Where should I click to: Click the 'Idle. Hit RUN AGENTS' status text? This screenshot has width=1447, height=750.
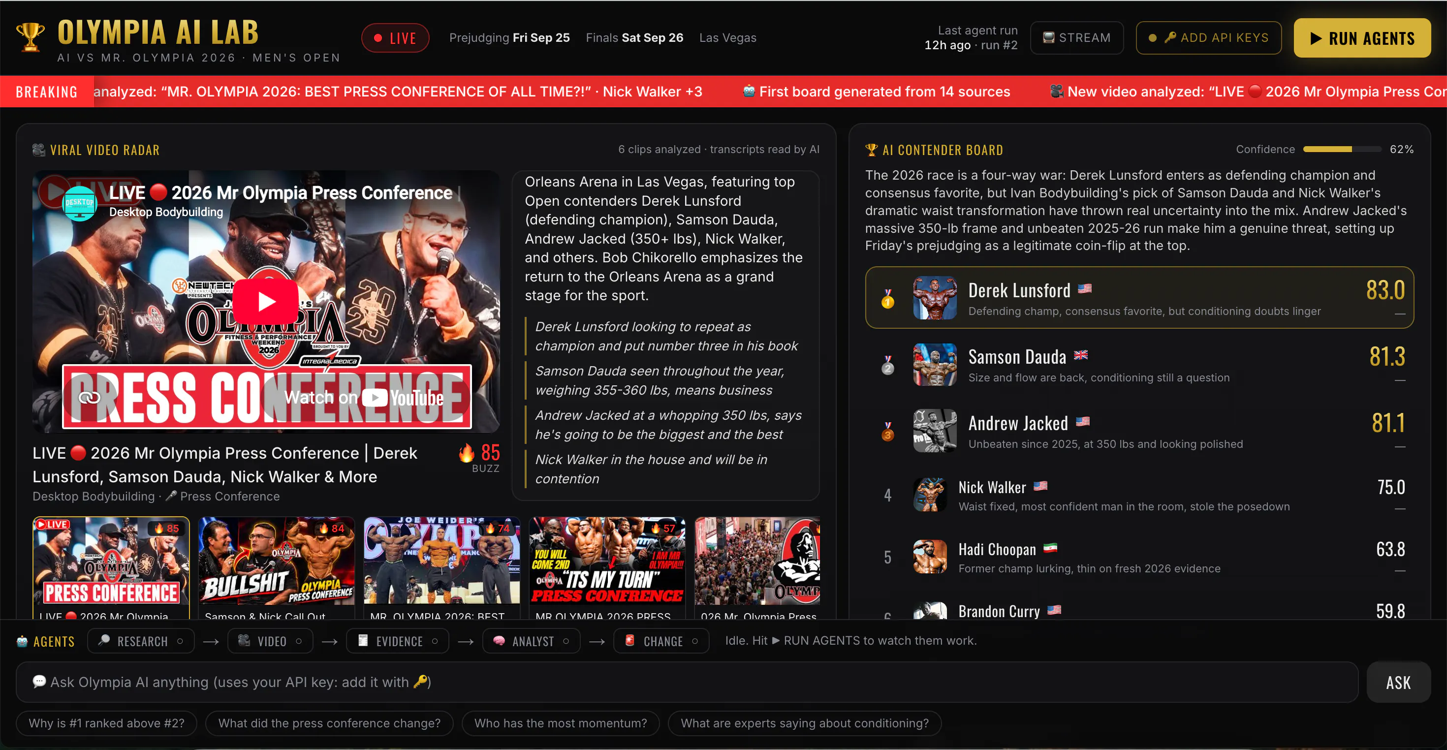coord(851,640)
